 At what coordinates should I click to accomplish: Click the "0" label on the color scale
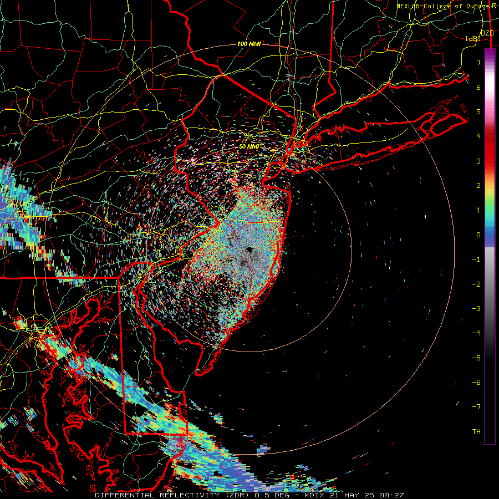(x=478, y=235)
